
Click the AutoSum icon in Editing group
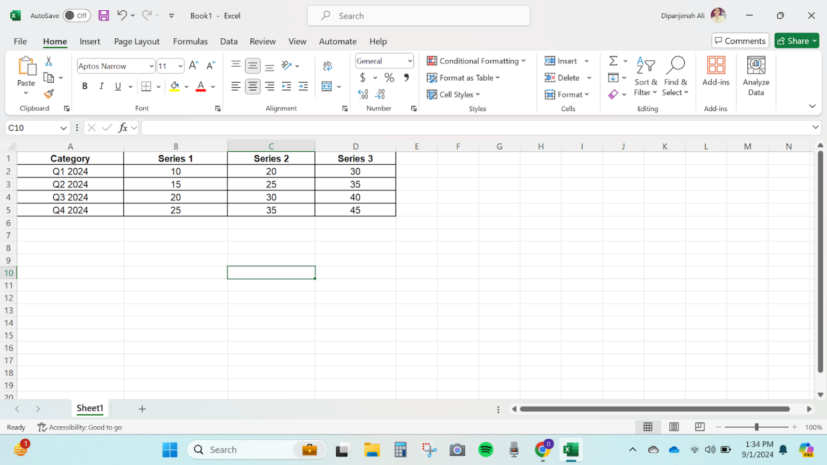point(612,60)
